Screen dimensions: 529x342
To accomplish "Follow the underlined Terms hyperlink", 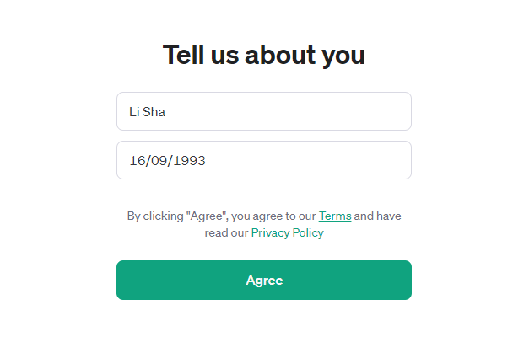I will pyautogui.click(x=335, y=216).
